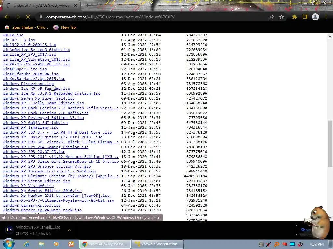Viewport: 333px width, 249px height.
Task: Open Windows XP Destroyed Edition V3.iso
Action: tap(43, 118)
